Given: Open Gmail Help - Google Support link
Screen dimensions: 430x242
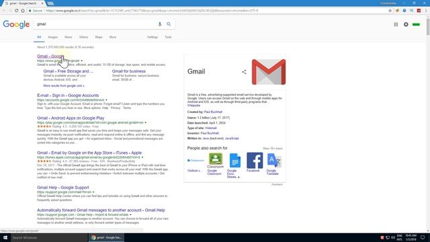Looking at the screenshot, I should click(x=62, y=188).
